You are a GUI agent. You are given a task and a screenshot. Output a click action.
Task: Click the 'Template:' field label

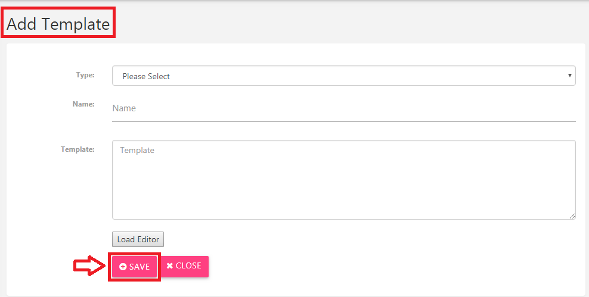pos(77,149)
